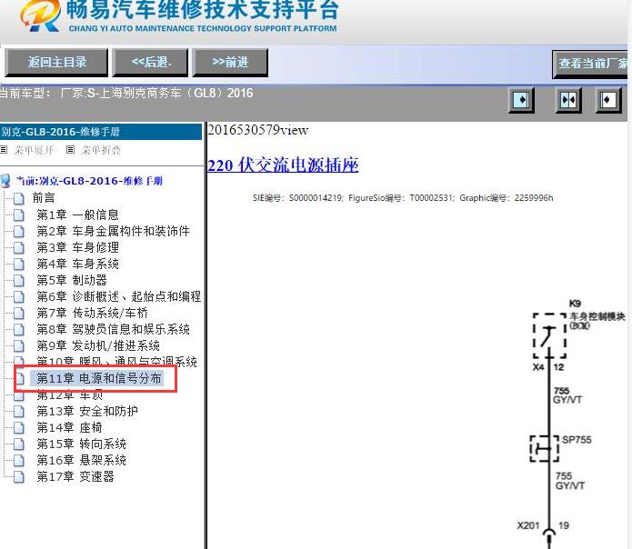Open 第16章 悬架系统
This screenshot has height=549, width=632.
(82, 460)
